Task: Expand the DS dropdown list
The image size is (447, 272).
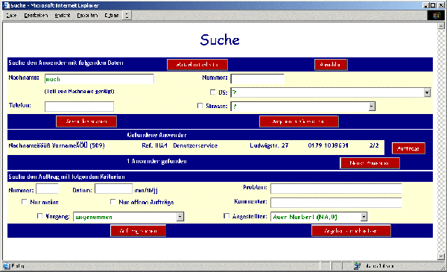Action: (x=427, y=92)
